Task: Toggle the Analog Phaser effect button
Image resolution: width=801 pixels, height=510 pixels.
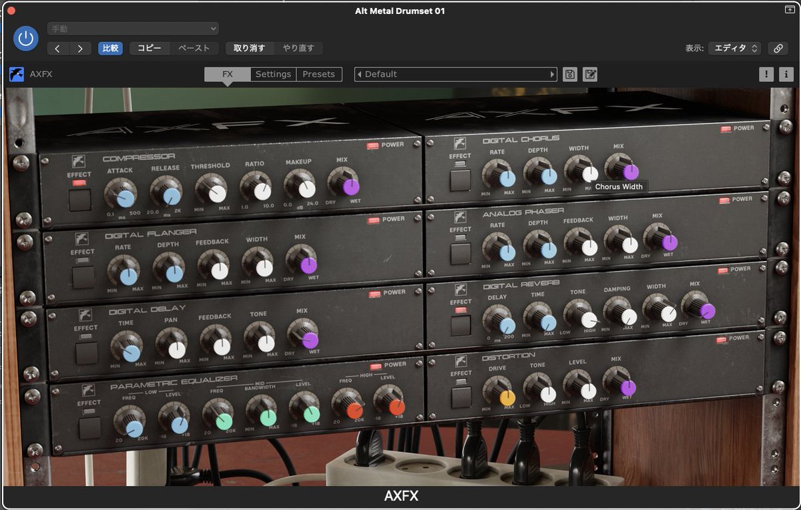Action: coord(461,253)
